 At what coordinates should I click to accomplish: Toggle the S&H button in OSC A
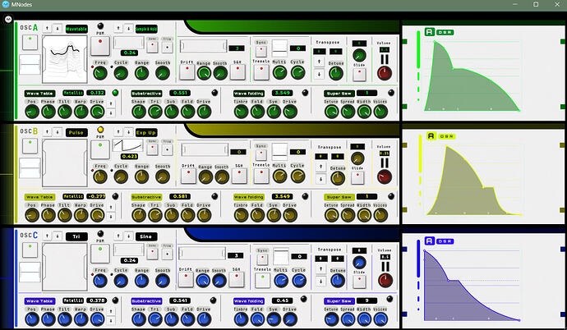click(x=237, y=73)
